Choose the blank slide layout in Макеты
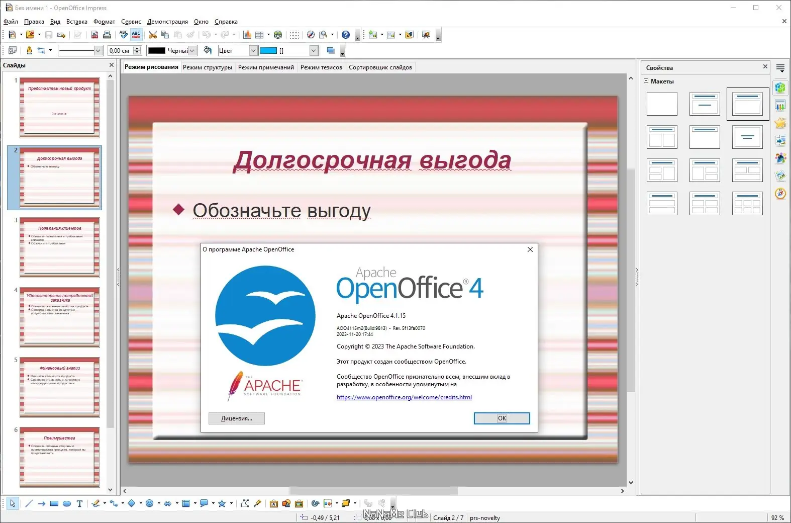The width and height of the screenshot is (791, 523). [x=662, y=104]
